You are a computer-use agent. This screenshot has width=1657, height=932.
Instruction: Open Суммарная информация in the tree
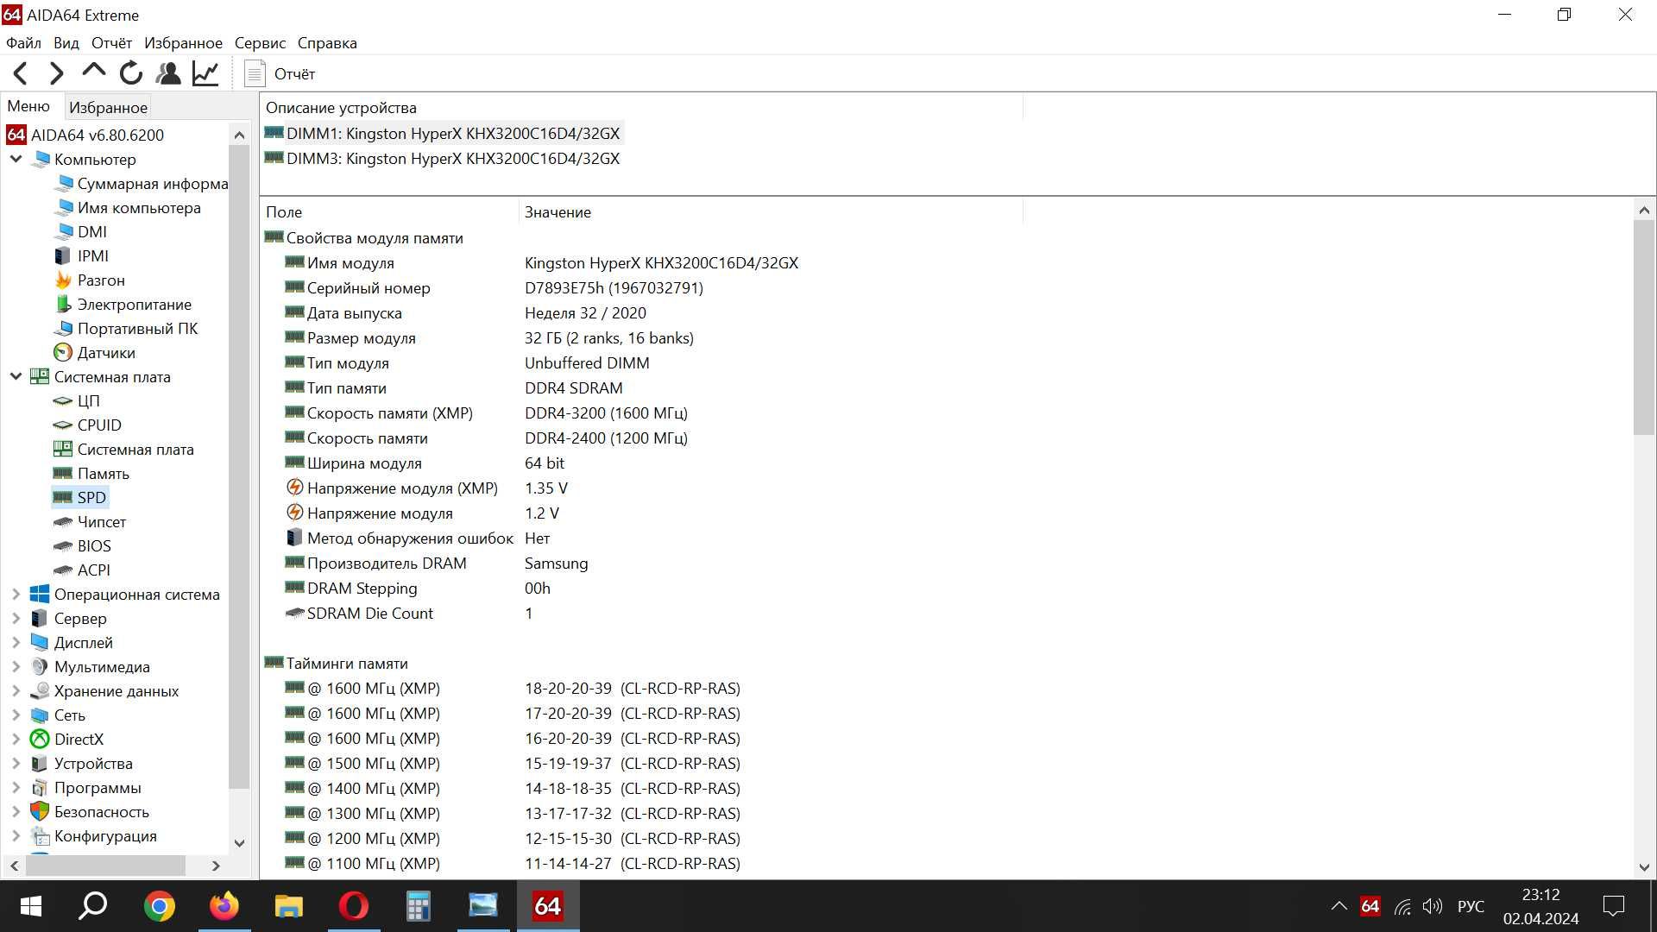point(141,184)
